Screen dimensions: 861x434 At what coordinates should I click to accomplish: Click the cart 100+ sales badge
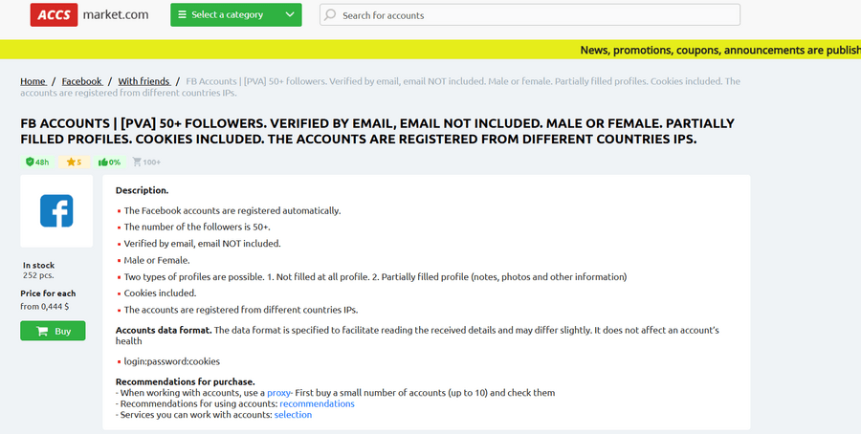[x=146, y=163]
